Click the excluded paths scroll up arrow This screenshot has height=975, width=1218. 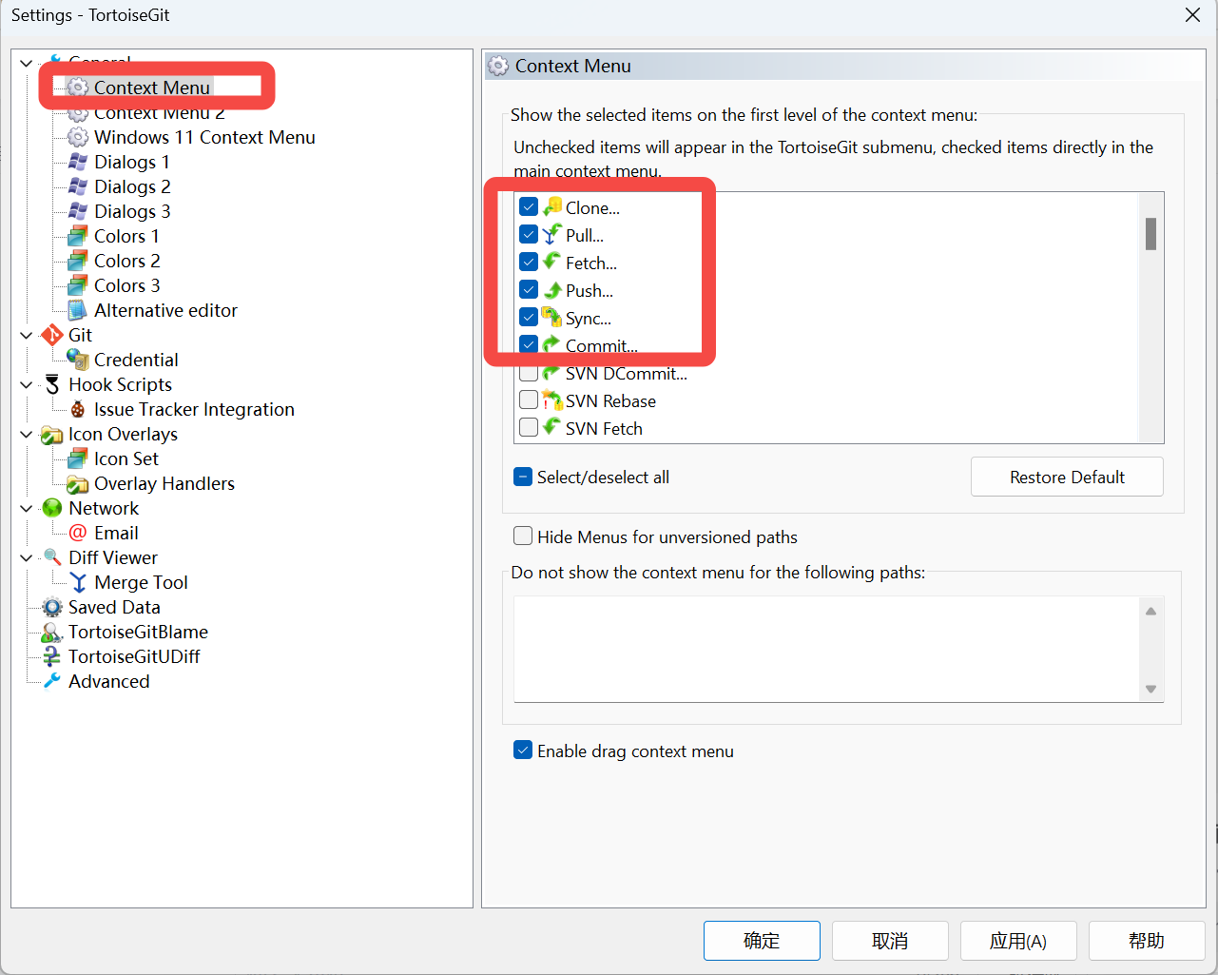tap(1150, 611)
